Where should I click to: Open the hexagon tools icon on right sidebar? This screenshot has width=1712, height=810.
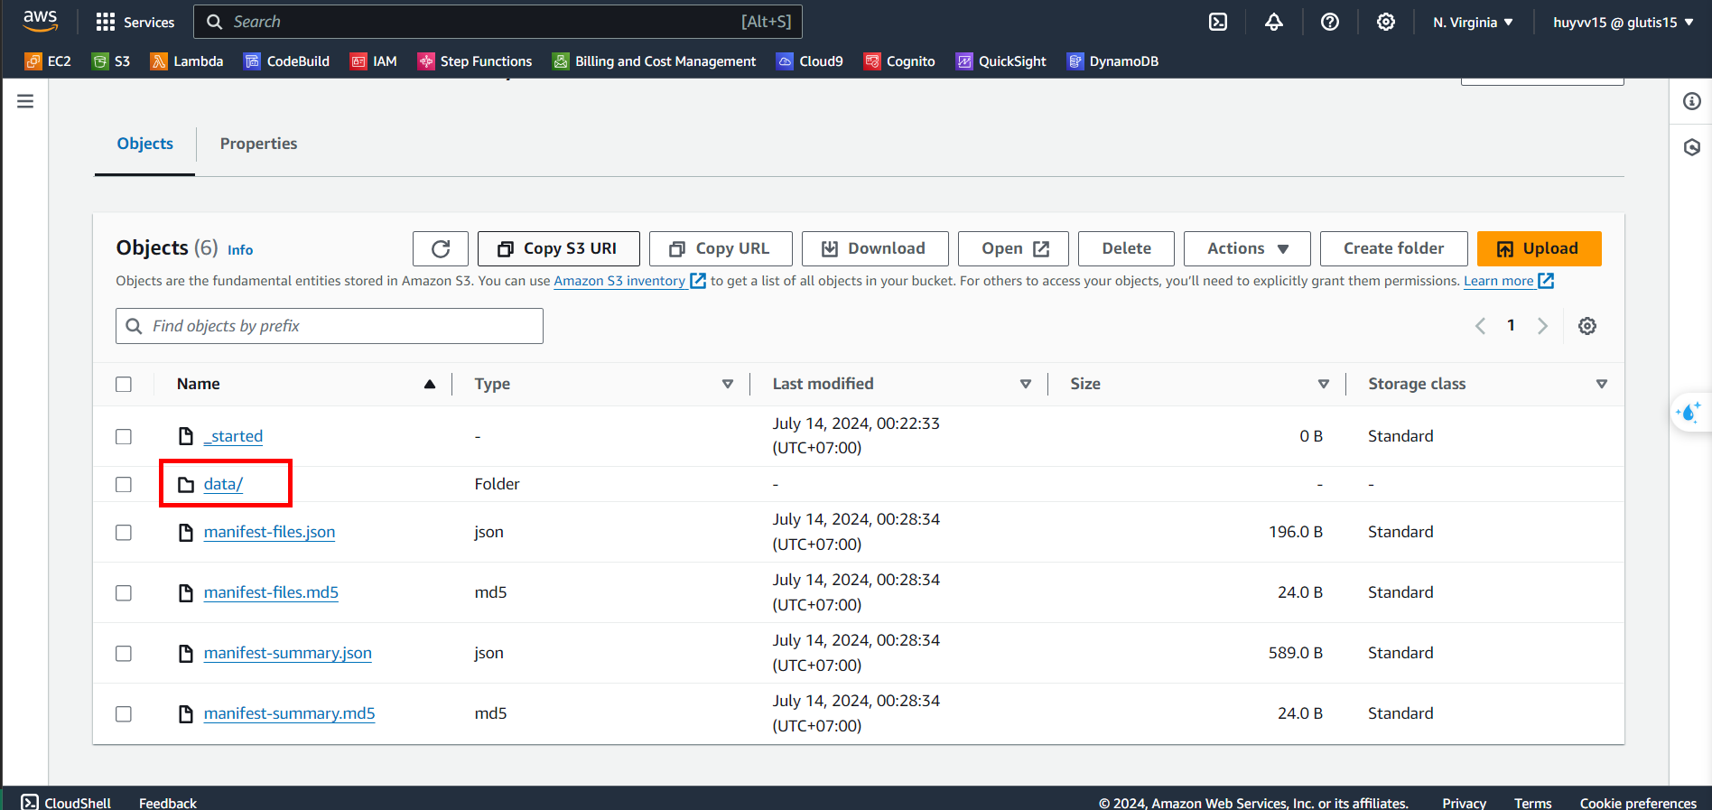click(1692, 147)
